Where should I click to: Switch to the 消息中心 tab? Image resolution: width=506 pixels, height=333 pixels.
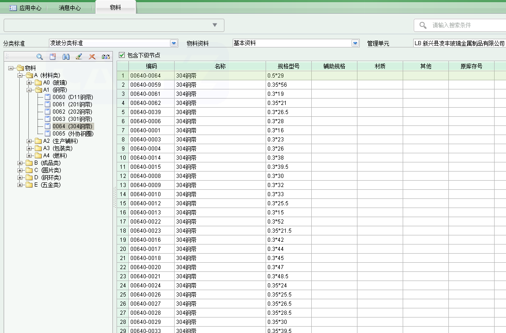click(x=69, y=8)
